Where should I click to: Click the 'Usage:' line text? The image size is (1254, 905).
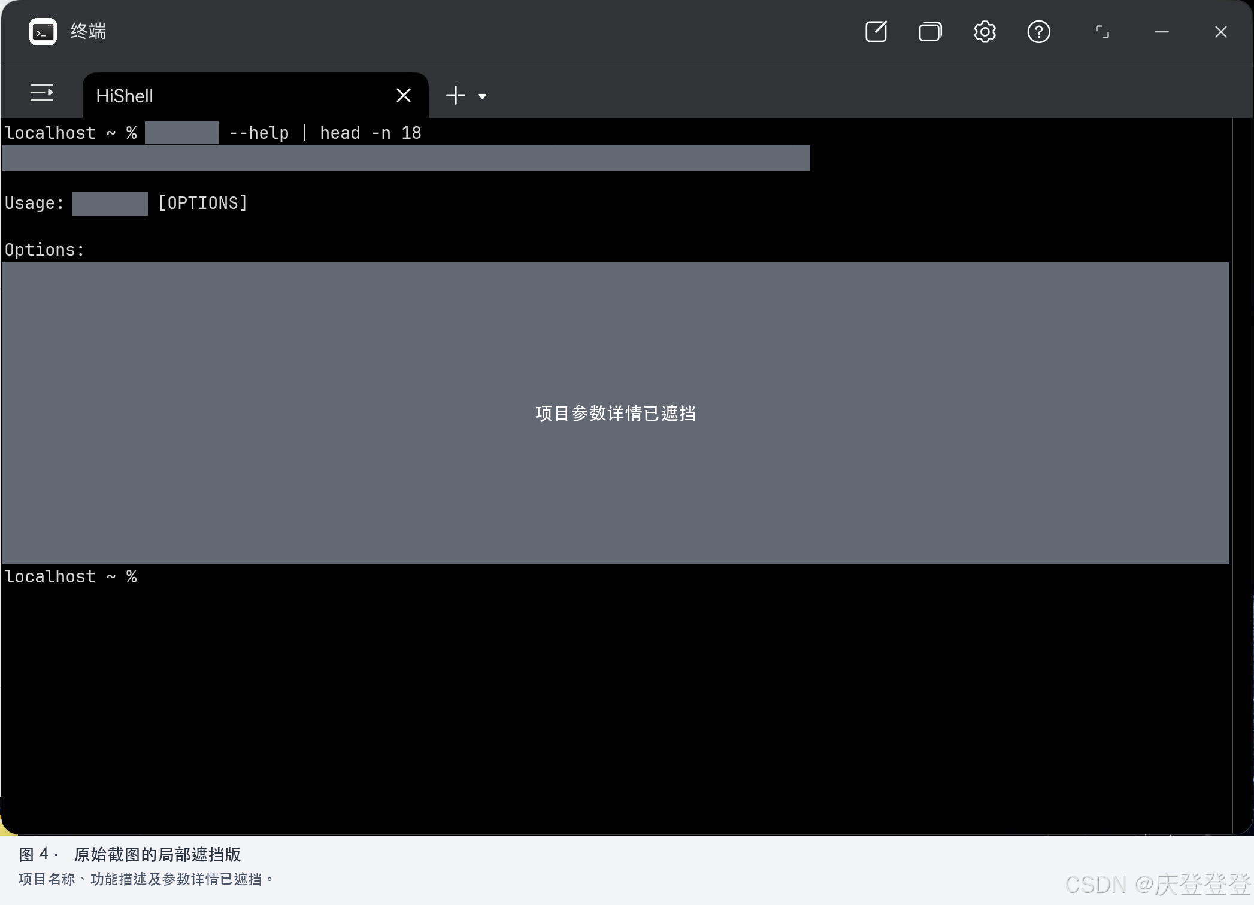pos(34,203)
